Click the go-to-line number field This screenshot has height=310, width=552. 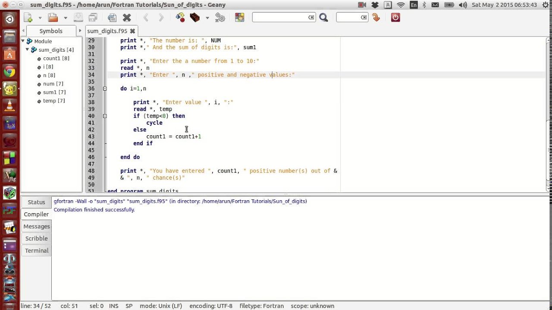(x=348, y=17)
